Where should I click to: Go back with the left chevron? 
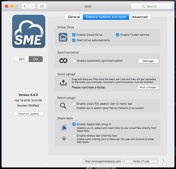tap(25, 6)
